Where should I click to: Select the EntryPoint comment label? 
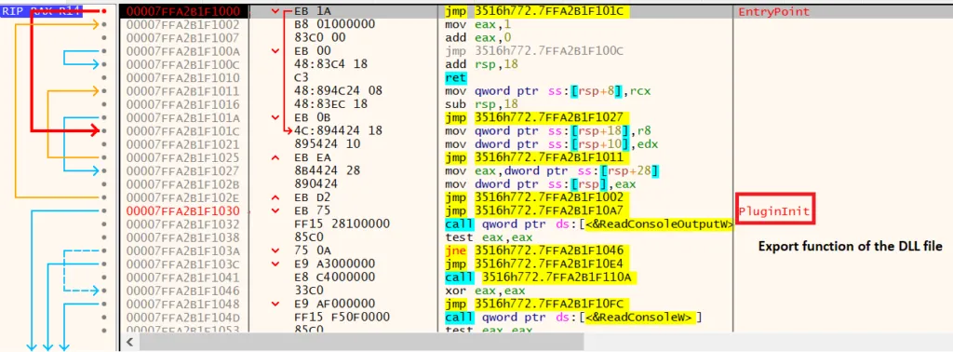(x=774, y=11)
